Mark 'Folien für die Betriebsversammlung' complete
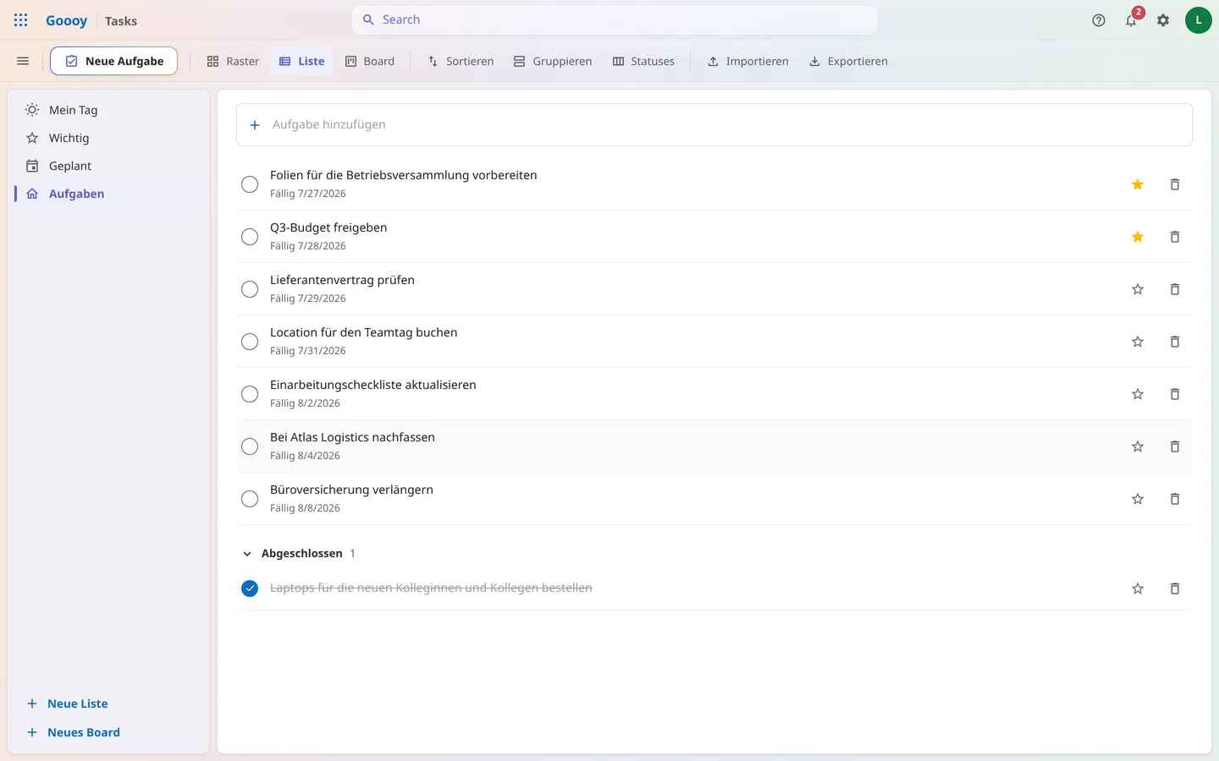1219x761 pixels. (x=250, y=184)
